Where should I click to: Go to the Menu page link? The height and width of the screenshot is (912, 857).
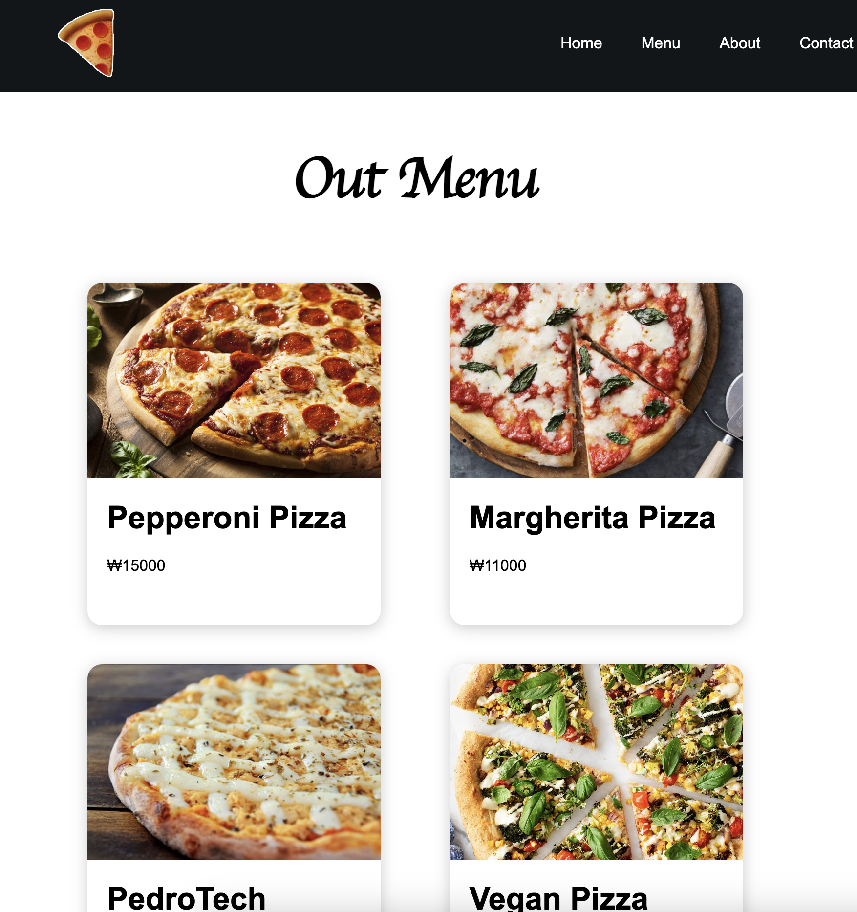(661, 43)
